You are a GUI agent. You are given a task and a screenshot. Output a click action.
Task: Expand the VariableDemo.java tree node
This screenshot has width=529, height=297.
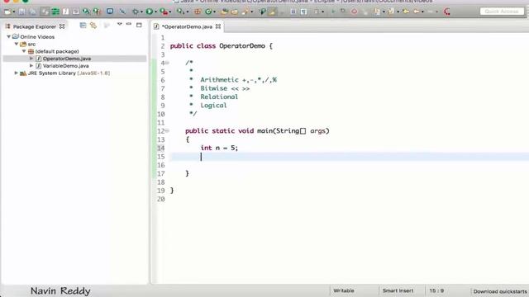[x=31, y=66]
